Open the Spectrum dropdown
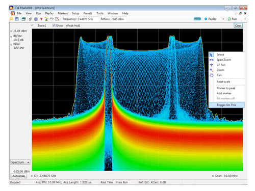 (20, 162)
